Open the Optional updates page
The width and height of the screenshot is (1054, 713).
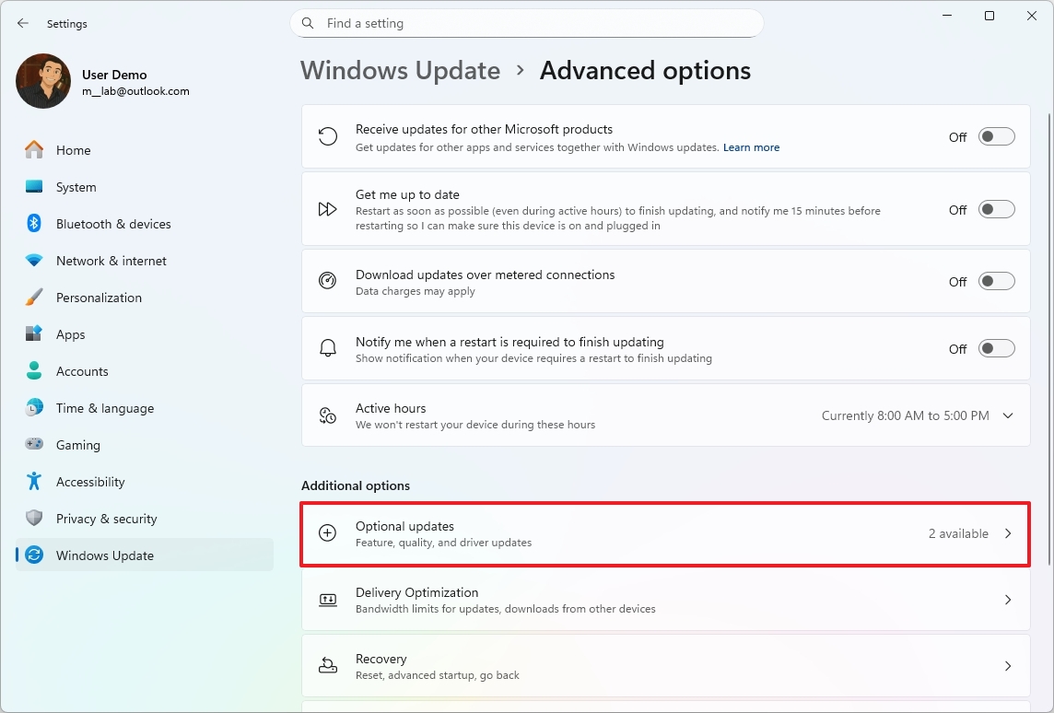pos(665,533)
